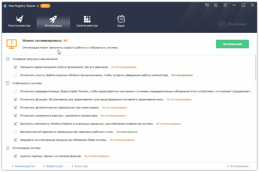Launch the WiseX AI icon
Screen dimensions: 259x172
(x=121, y=19)
